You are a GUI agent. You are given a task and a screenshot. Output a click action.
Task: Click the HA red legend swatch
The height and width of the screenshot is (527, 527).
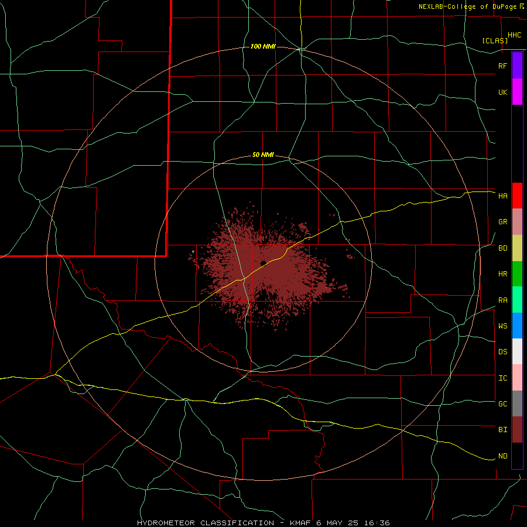[517, 196]
